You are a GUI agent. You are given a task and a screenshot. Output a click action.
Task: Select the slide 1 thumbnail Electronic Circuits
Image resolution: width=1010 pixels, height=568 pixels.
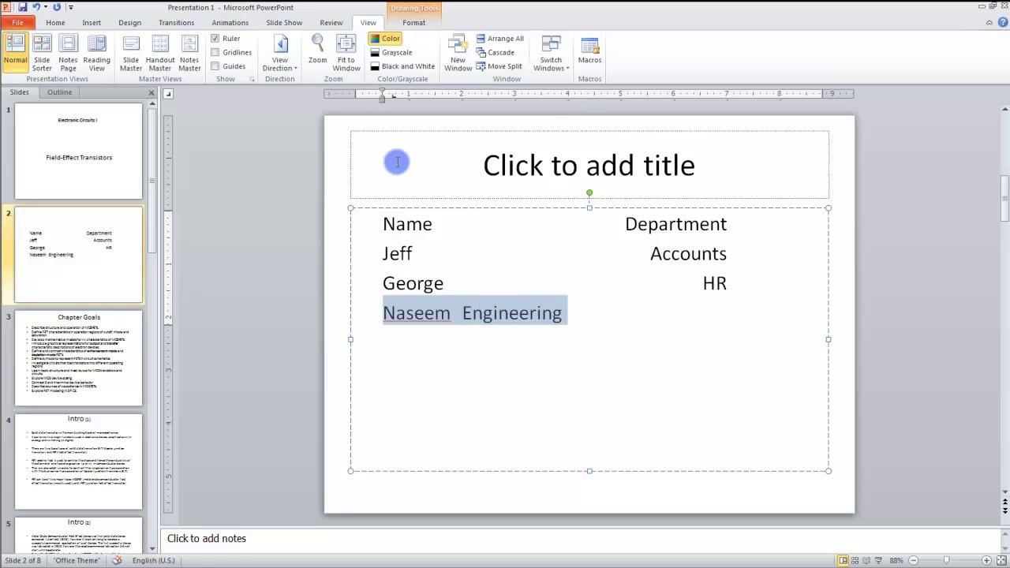(x=79, y=151)
